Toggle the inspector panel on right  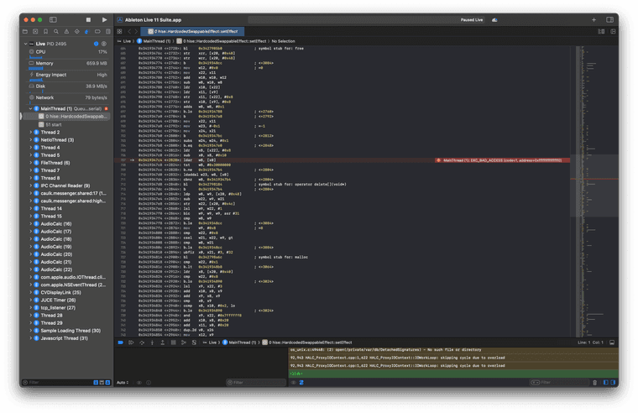pyautogui.click(x=609, y=19)
